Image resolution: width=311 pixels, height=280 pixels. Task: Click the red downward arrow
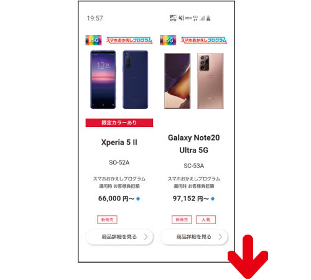(248, 256)
